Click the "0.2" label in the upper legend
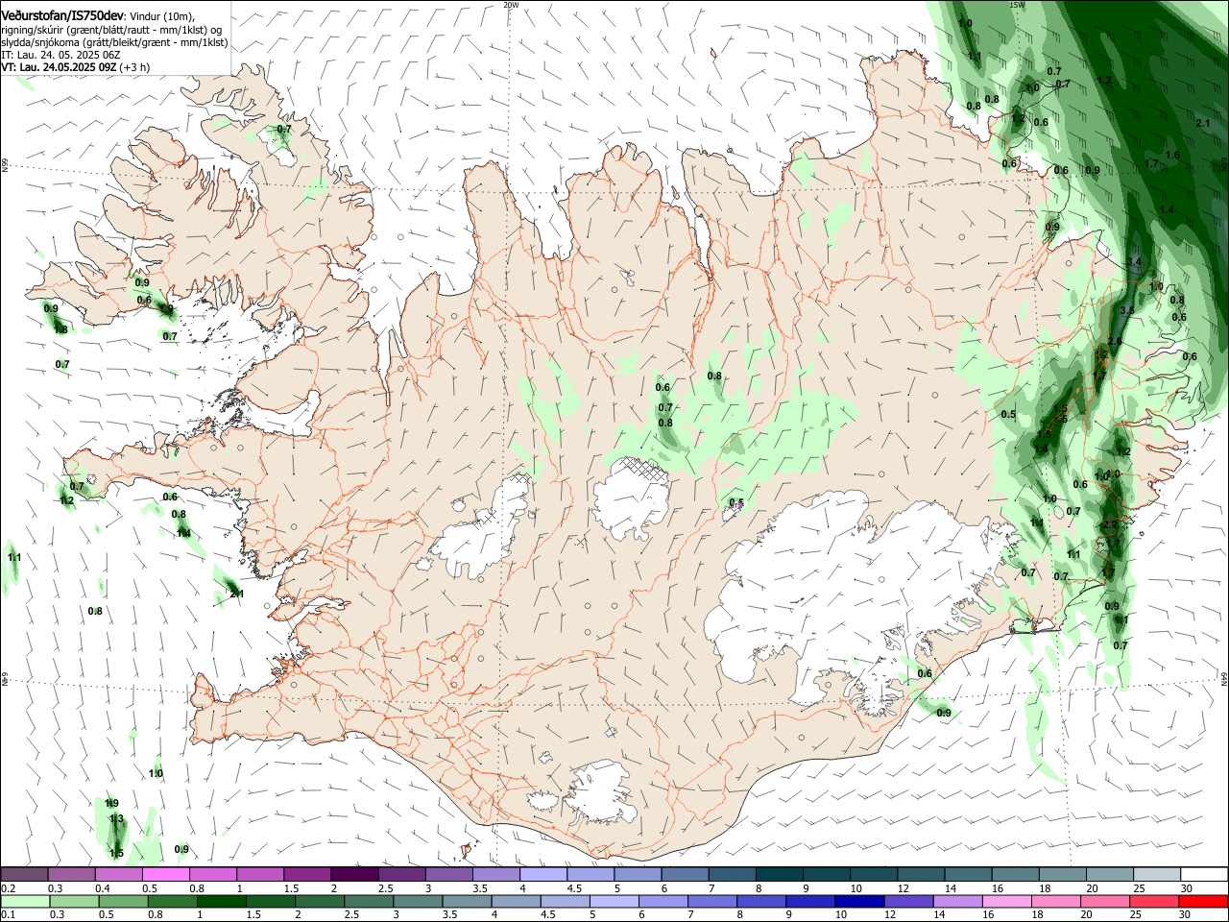This screenshot has width=1229, height=922. point(8,888)
